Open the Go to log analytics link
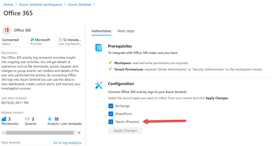 tap(67, 143)
